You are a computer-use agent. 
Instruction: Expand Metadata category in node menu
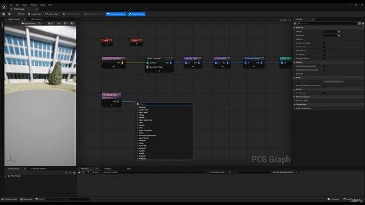point(142,141)
